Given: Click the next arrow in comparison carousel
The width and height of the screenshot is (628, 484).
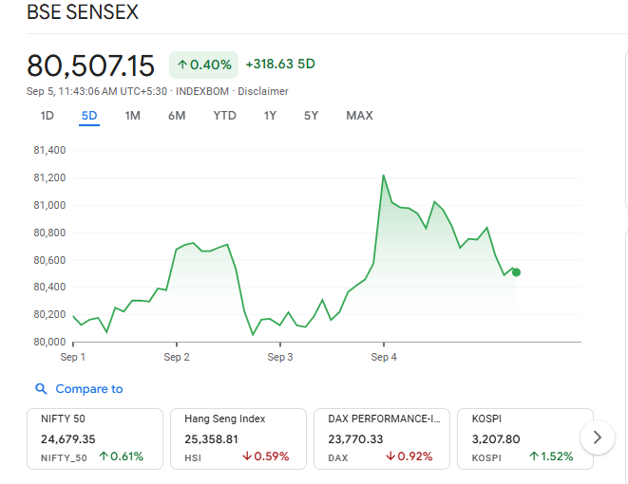Looking at the screenshot, I should pyautogui.click(x=597, y=437).
